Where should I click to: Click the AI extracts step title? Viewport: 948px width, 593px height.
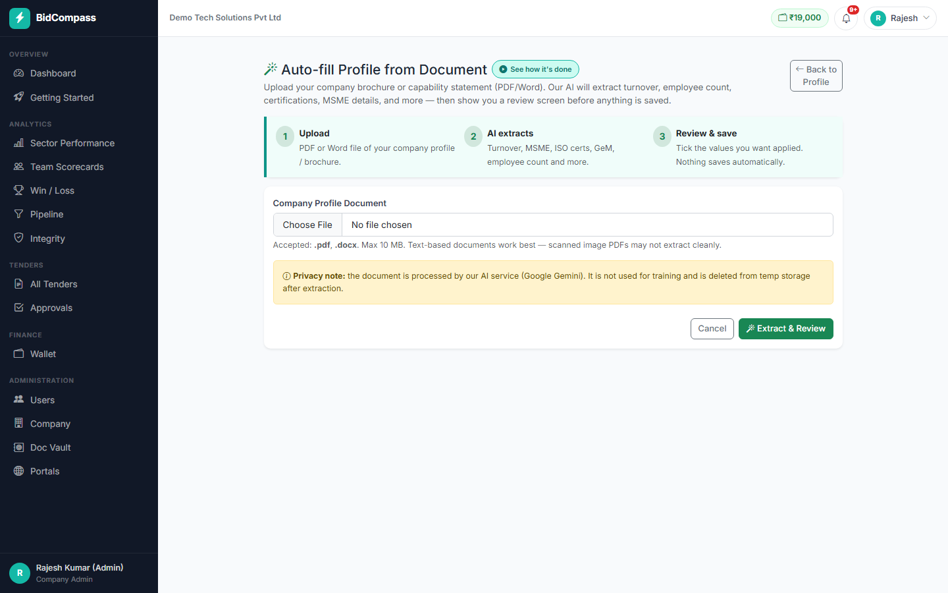pos(510,133)
